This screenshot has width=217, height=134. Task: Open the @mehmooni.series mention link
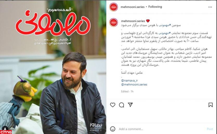point(134,85)
